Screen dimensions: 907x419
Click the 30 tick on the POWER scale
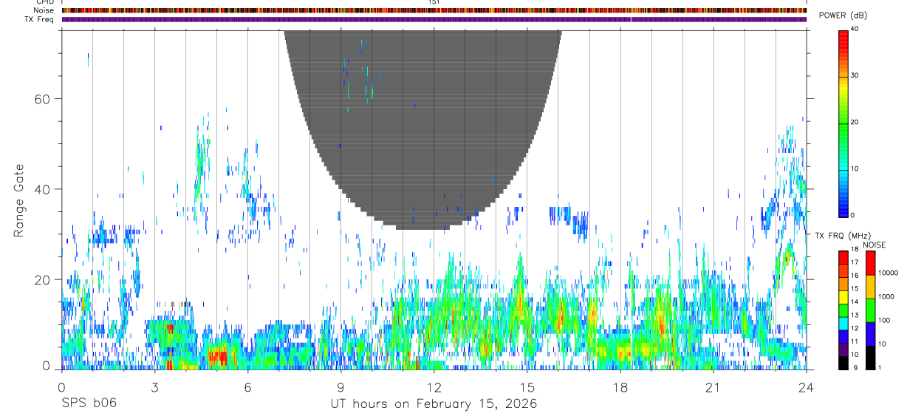tap(855, 76)
